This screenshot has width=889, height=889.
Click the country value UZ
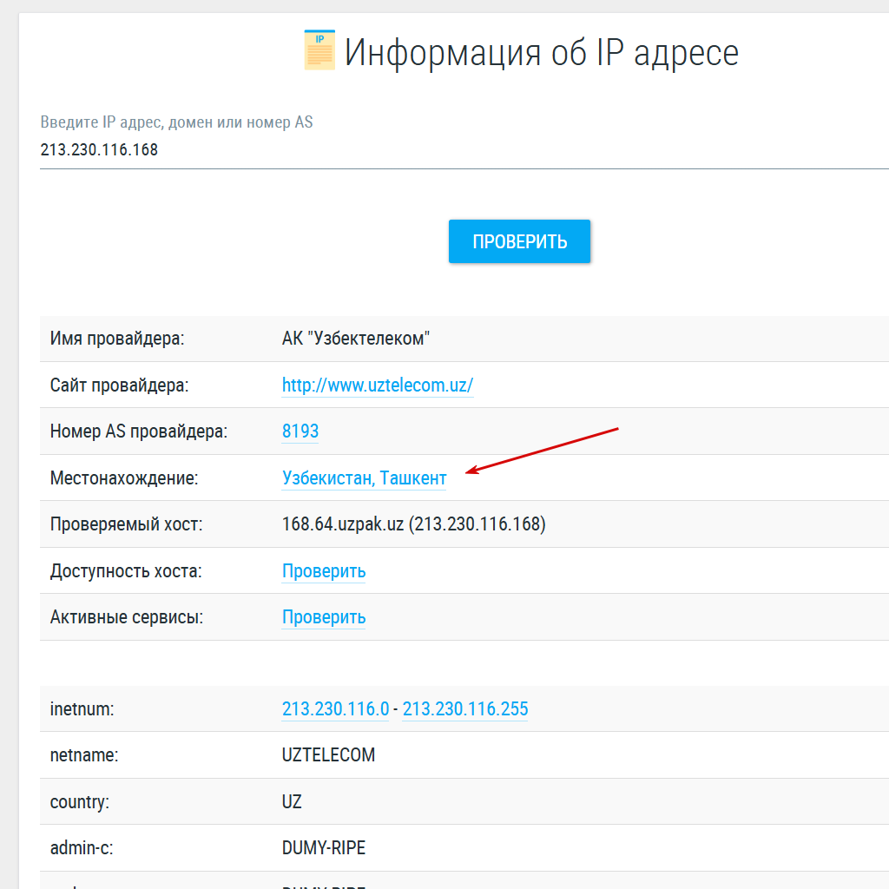click(x=292, y=801)
